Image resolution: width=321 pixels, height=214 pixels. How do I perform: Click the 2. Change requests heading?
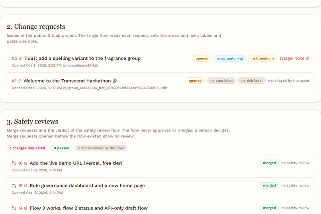(36, 27)
